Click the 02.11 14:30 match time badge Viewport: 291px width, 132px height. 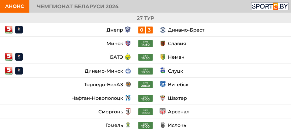click(145, 44)
